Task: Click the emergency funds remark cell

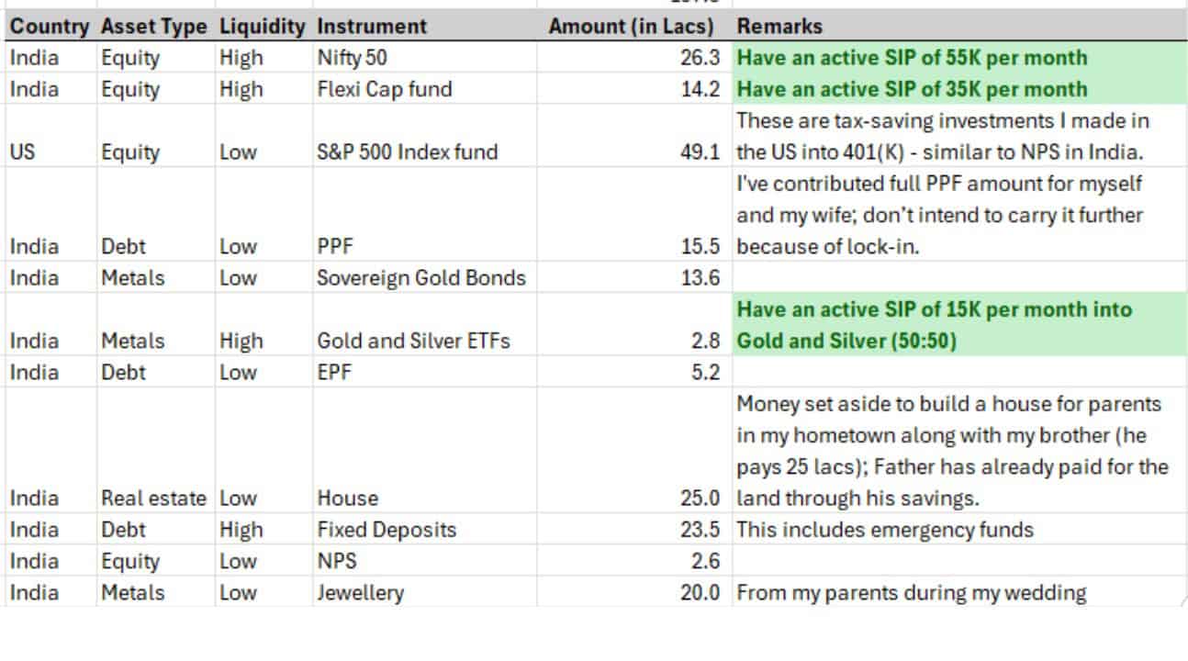Action: pyautogui.click(x=885, y=530)
